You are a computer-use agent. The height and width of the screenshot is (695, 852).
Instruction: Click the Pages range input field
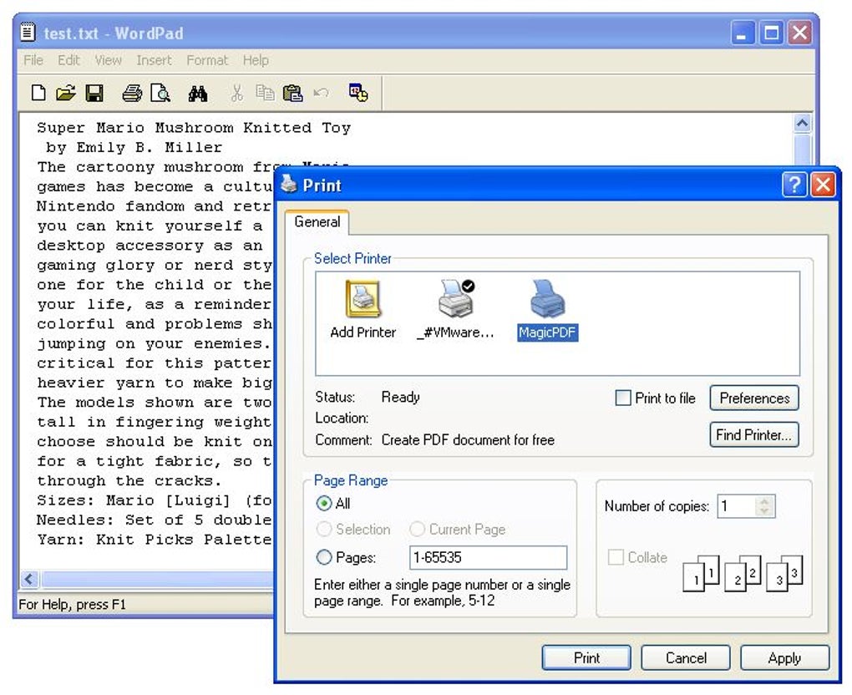pyautogui.click(x=488, y=557)
